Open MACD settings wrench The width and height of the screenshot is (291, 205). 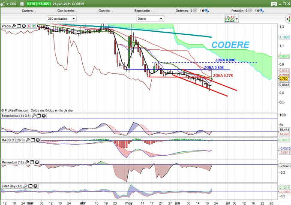[x=28, y=140]
